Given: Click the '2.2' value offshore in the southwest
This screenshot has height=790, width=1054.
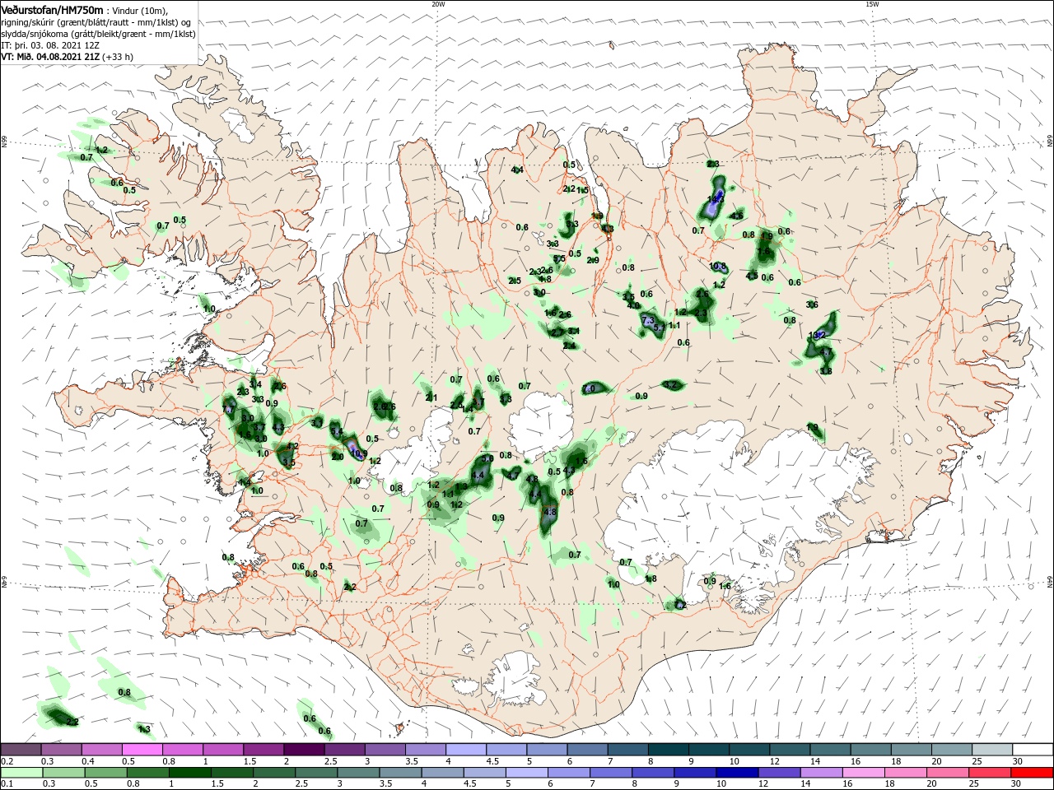Looking at the screenshot, I should [72, 722].
